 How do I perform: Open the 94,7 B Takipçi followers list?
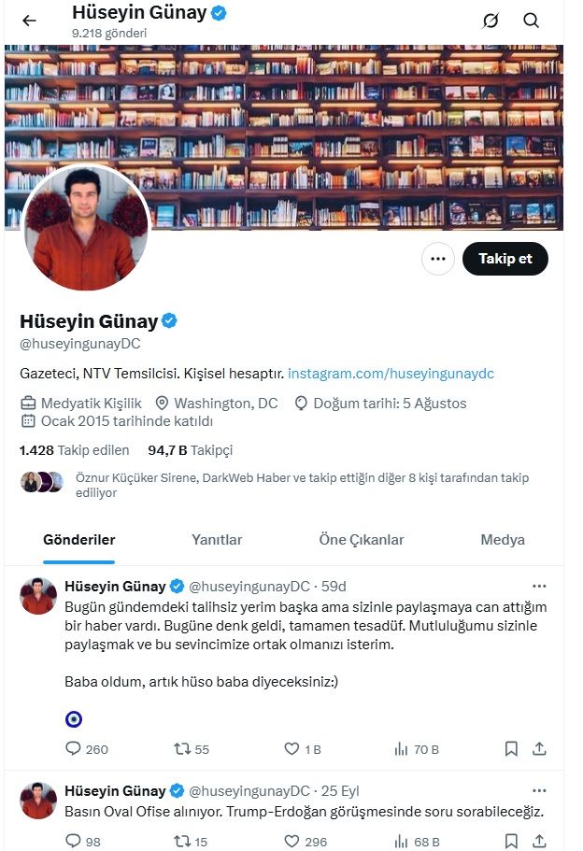click(x=190, y=450)
